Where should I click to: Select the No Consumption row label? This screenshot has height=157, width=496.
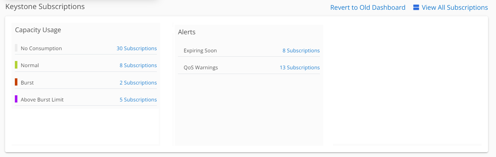pyautogui.click(x=41, y=48)
